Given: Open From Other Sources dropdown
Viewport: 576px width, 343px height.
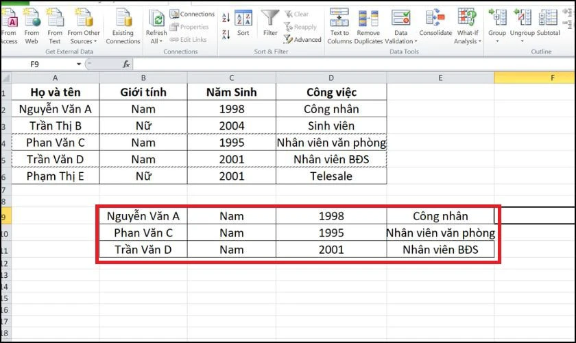Looking at the screenshot, I should pos(84,27).
